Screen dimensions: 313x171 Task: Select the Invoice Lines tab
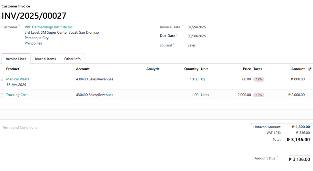(16, 59)
